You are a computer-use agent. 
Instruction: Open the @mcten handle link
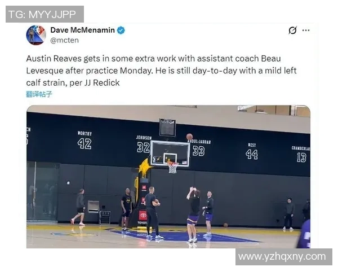pos(64,41)
